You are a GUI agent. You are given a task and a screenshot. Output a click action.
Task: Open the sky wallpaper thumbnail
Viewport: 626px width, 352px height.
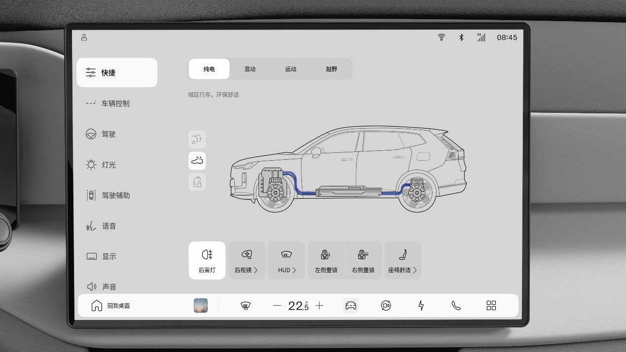click(201, 305)
